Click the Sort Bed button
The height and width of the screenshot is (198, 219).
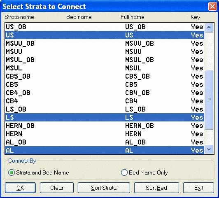pos(156,188)
